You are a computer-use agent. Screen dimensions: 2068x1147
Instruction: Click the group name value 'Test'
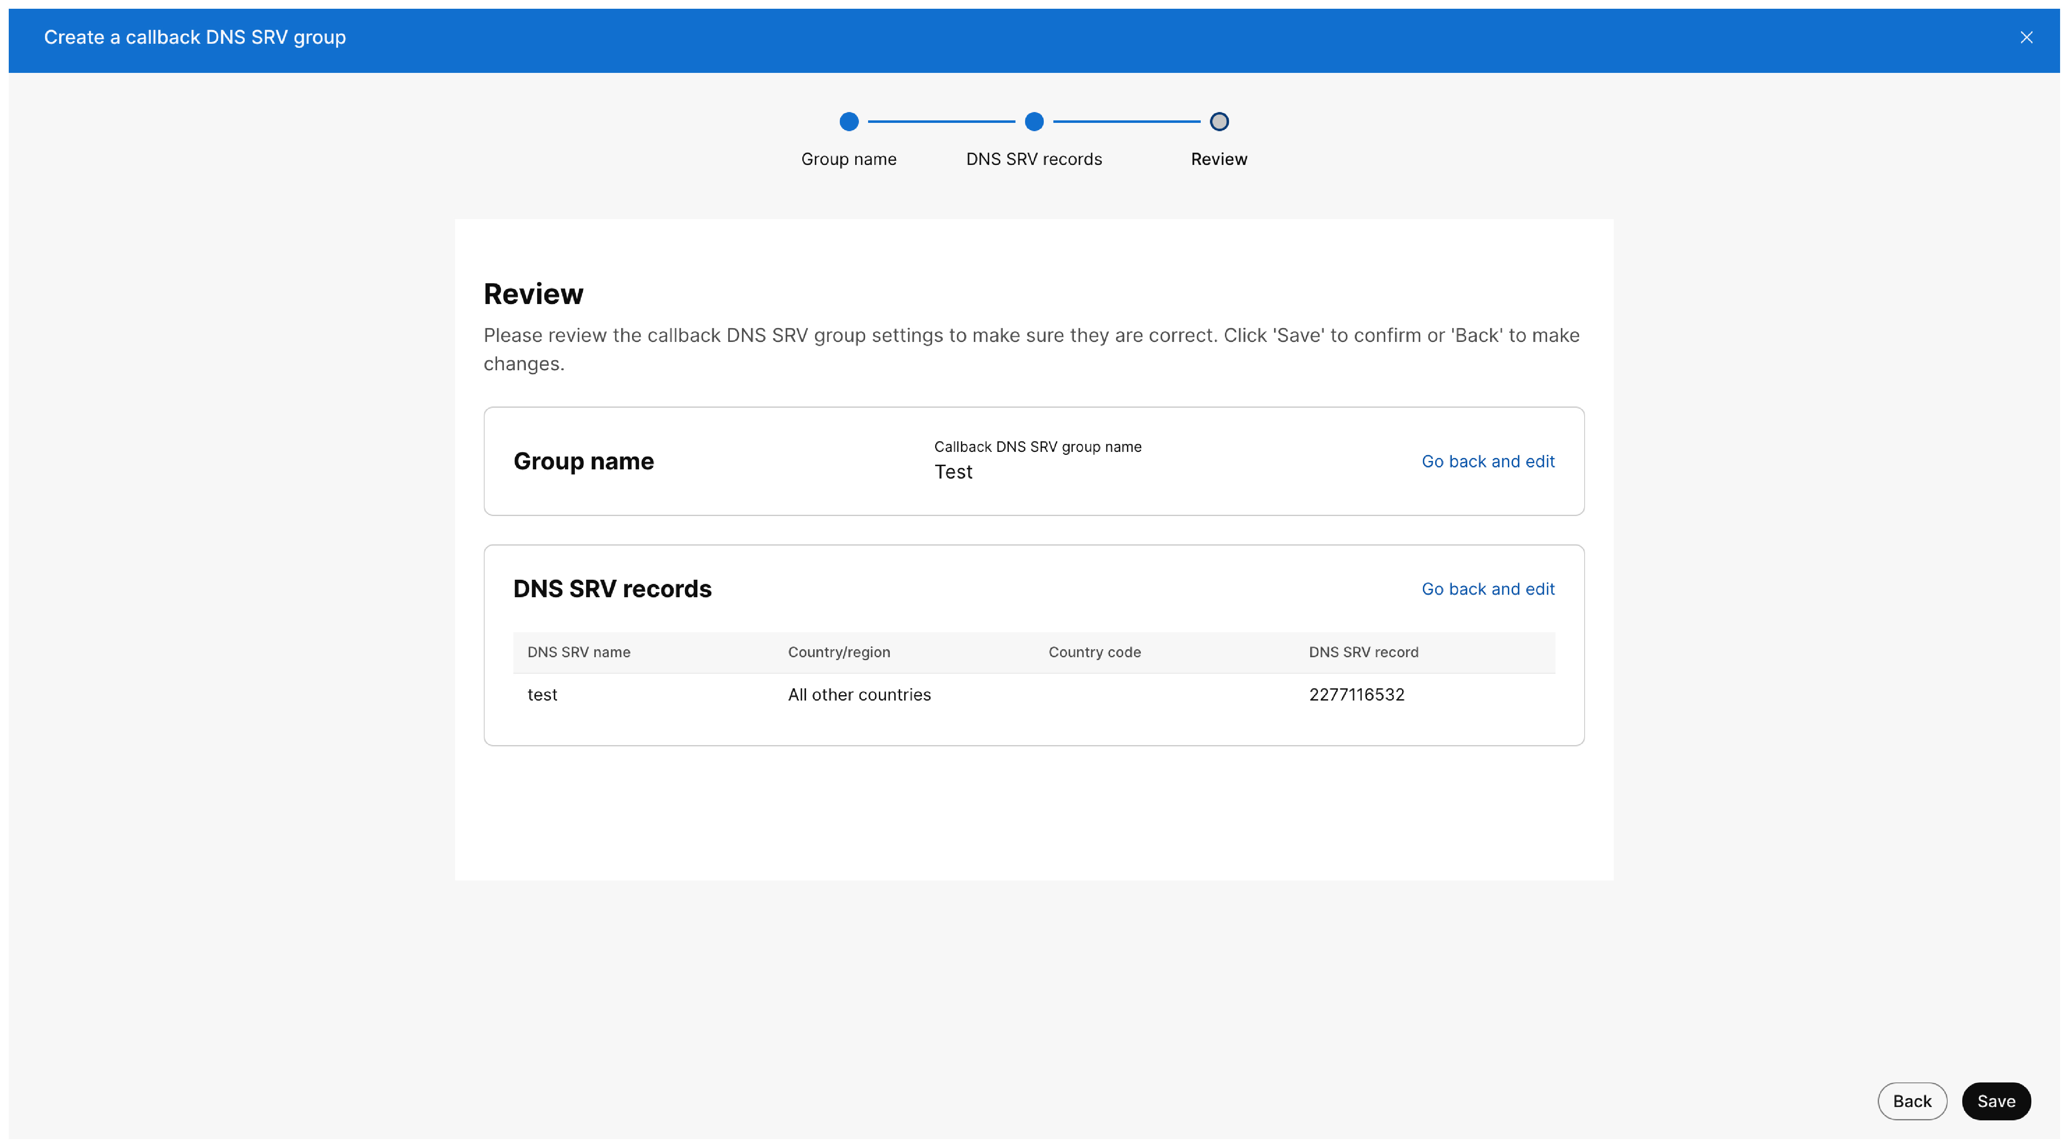click(x=953, y=472)
